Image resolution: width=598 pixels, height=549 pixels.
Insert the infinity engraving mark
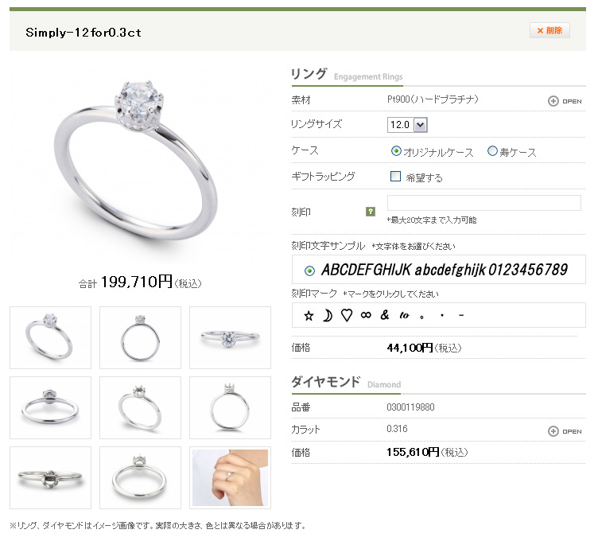[x=366, y=315]
